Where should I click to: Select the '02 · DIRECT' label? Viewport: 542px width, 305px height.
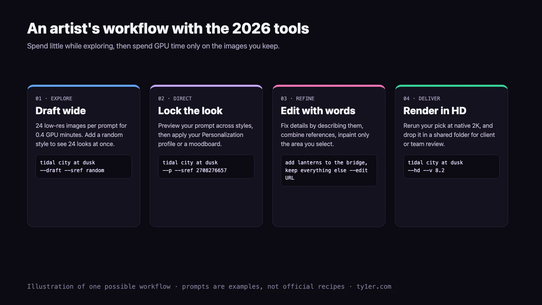click(x=175, y=99)
